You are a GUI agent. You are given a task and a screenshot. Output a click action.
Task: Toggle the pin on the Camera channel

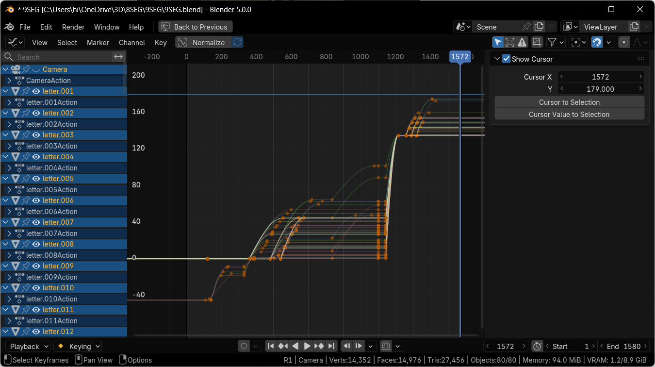[26, 69]
